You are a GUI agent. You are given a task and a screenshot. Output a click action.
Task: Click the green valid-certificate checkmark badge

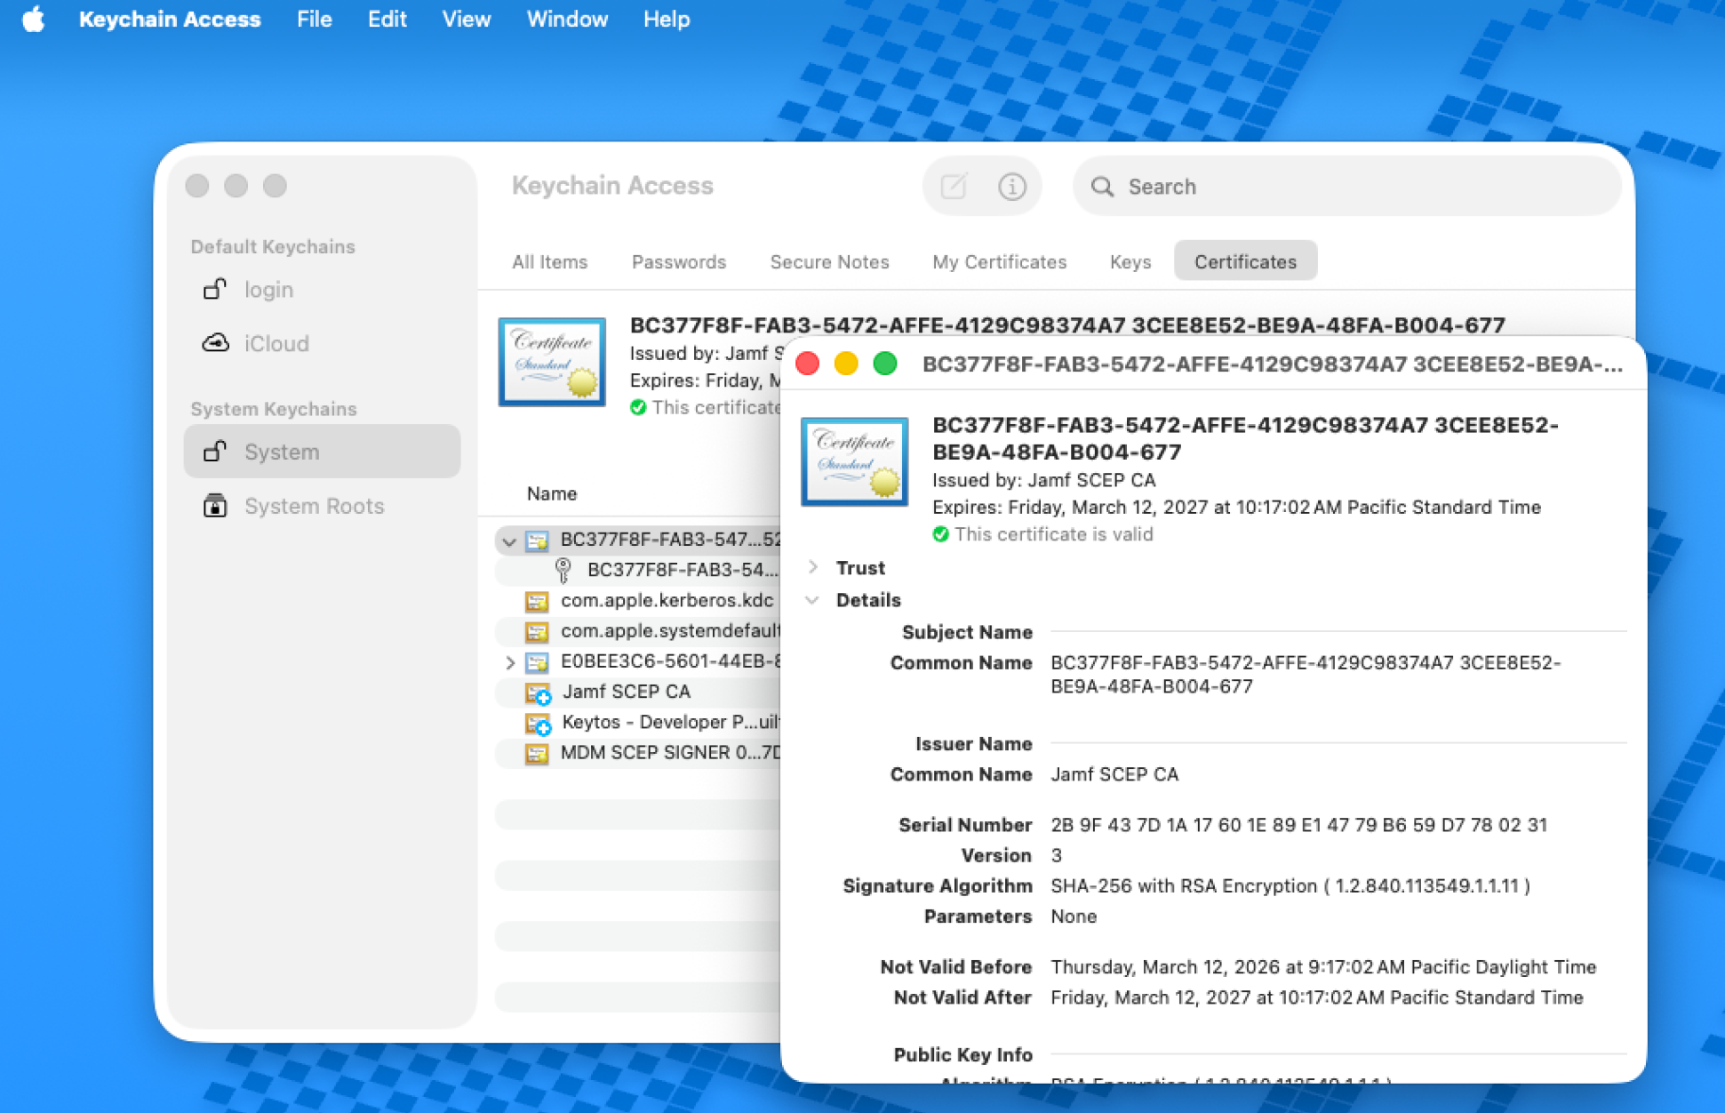(940, 534)
